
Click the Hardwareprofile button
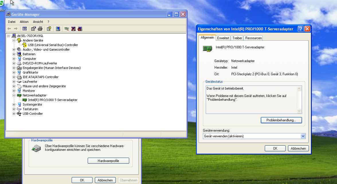108,161
